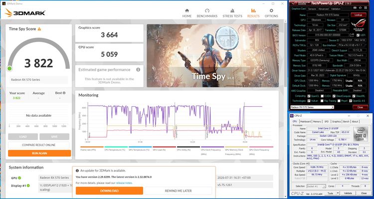This screenshot has height=199, width=374.
Task: Click the GPU Load (%) red legend swatch
Action: (164, 147)
